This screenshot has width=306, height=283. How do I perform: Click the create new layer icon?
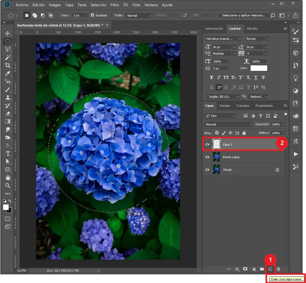tap(270, 269)
